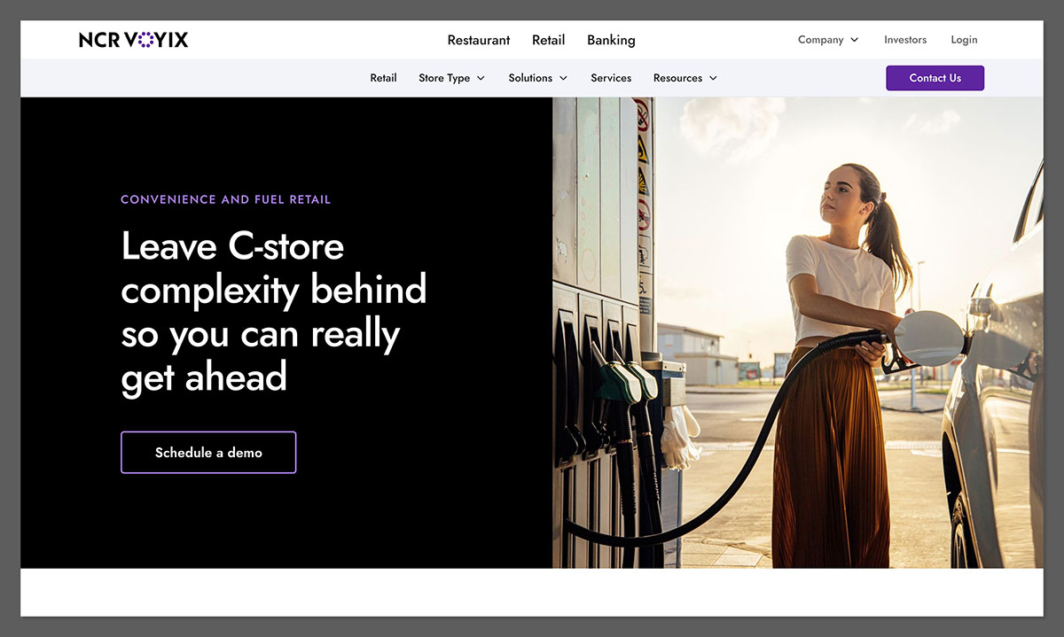This screenshot has width=1064, height=637.
Task: Select Retail in the secondary navigation bar
Action: click(x=383, y=78)
